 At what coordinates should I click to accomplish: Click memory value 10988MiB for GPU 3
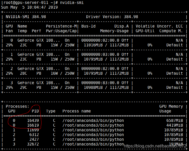pyautogui.click(x=93, y=88)
